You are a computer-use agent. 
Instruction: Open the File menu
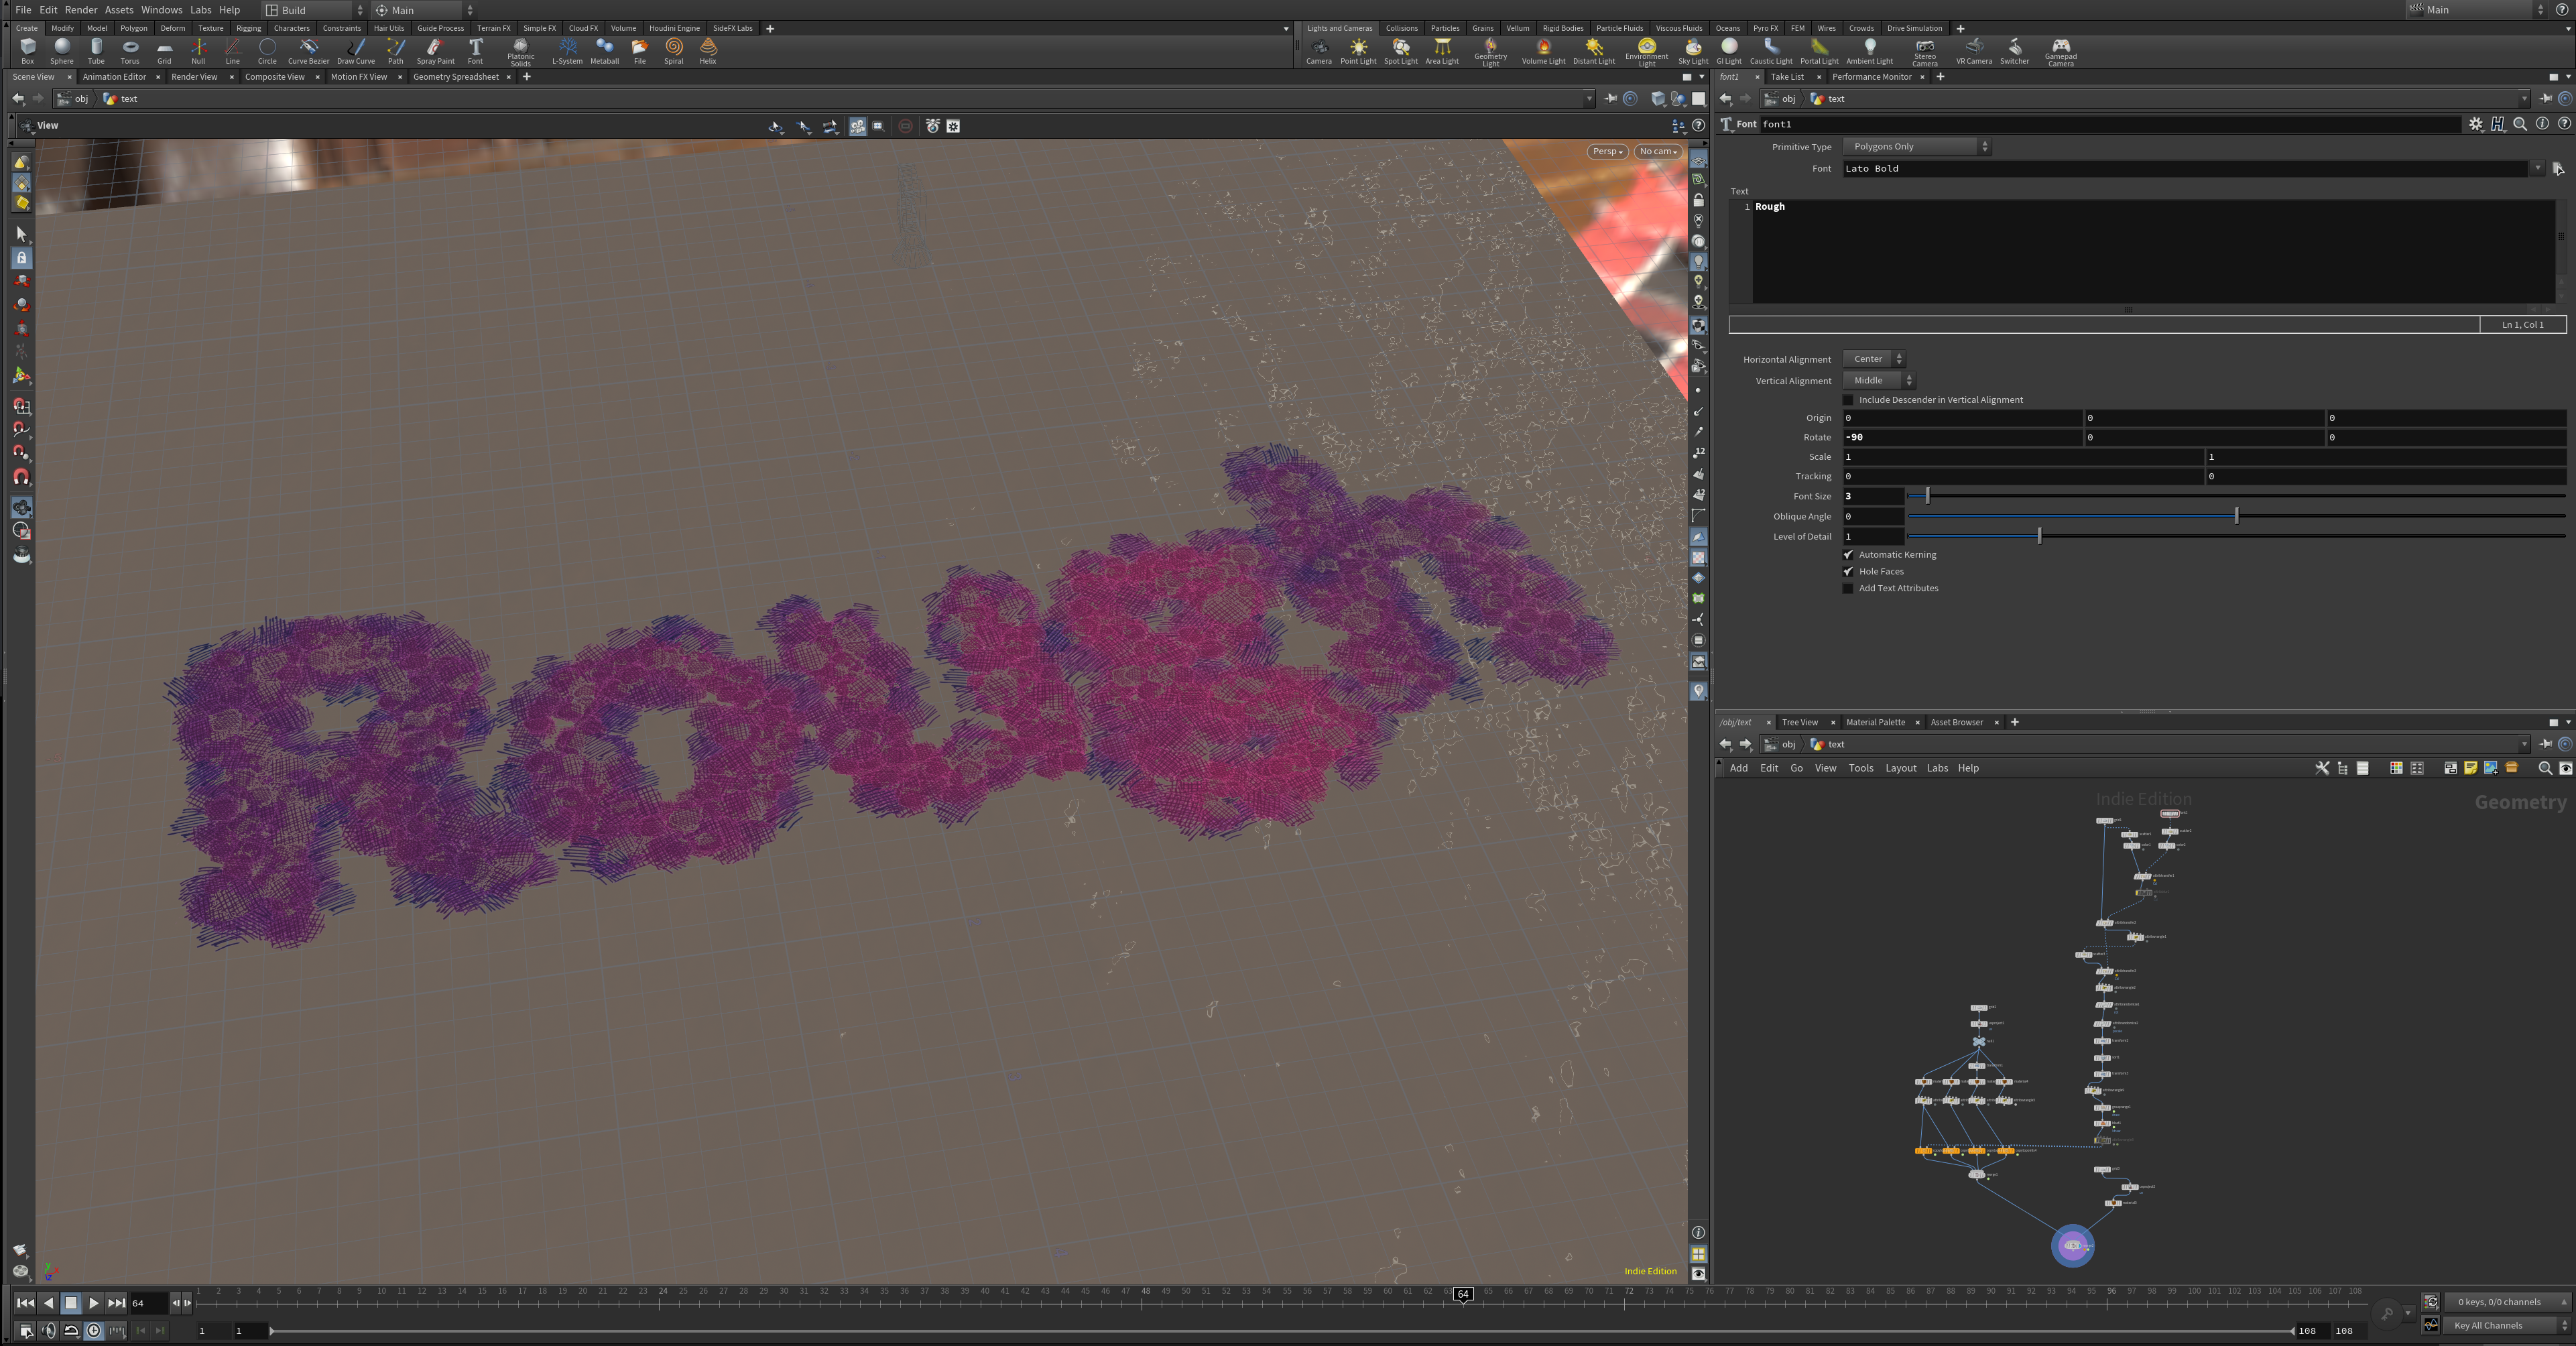click(x=23, y=10)
